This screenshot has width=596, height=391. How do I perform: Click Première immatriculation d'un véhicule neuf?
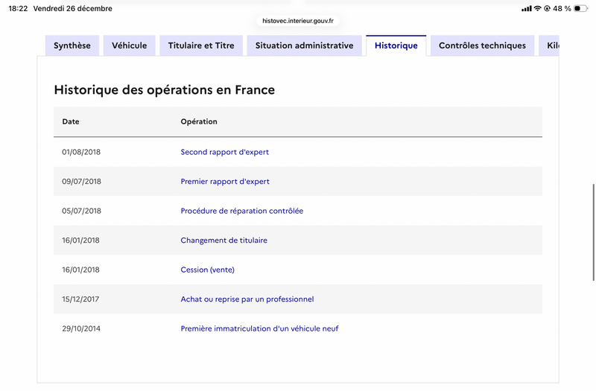point(259,328)
